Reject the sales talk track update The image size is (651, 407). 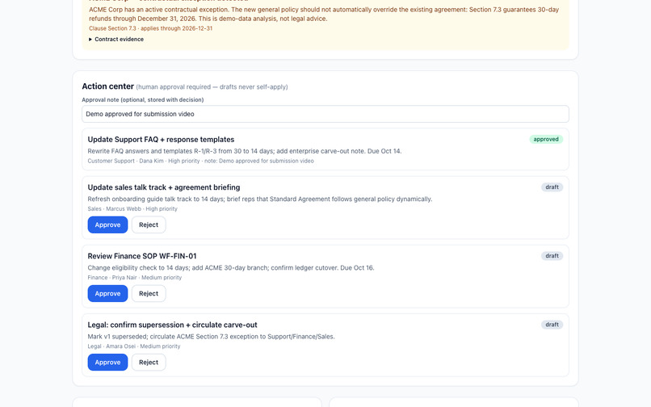tap(149, 224)
